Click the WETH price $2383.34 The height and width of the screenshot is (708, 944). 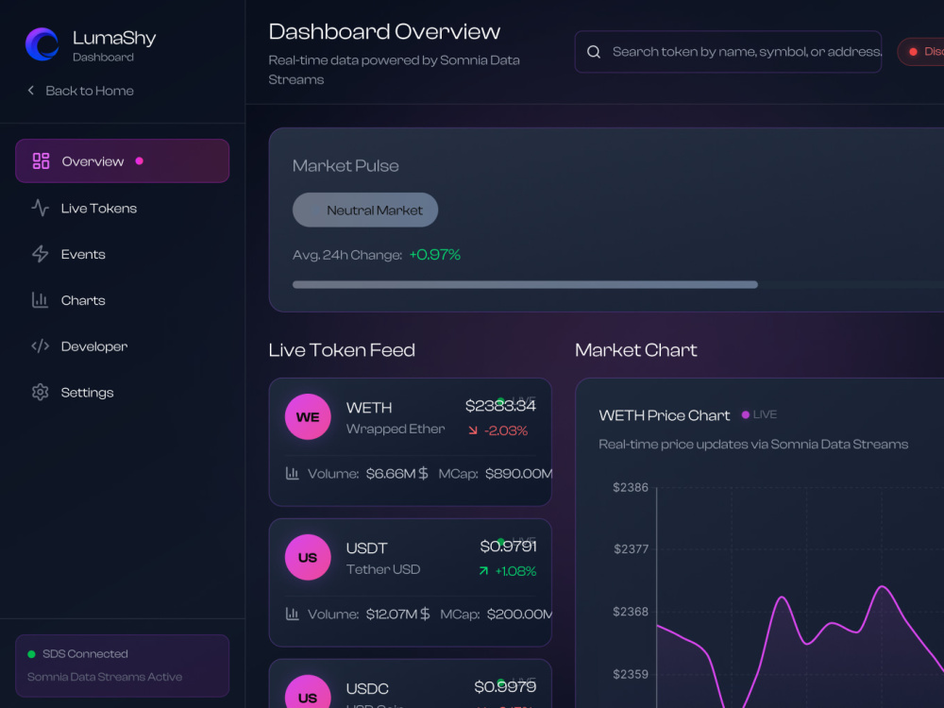500,406
